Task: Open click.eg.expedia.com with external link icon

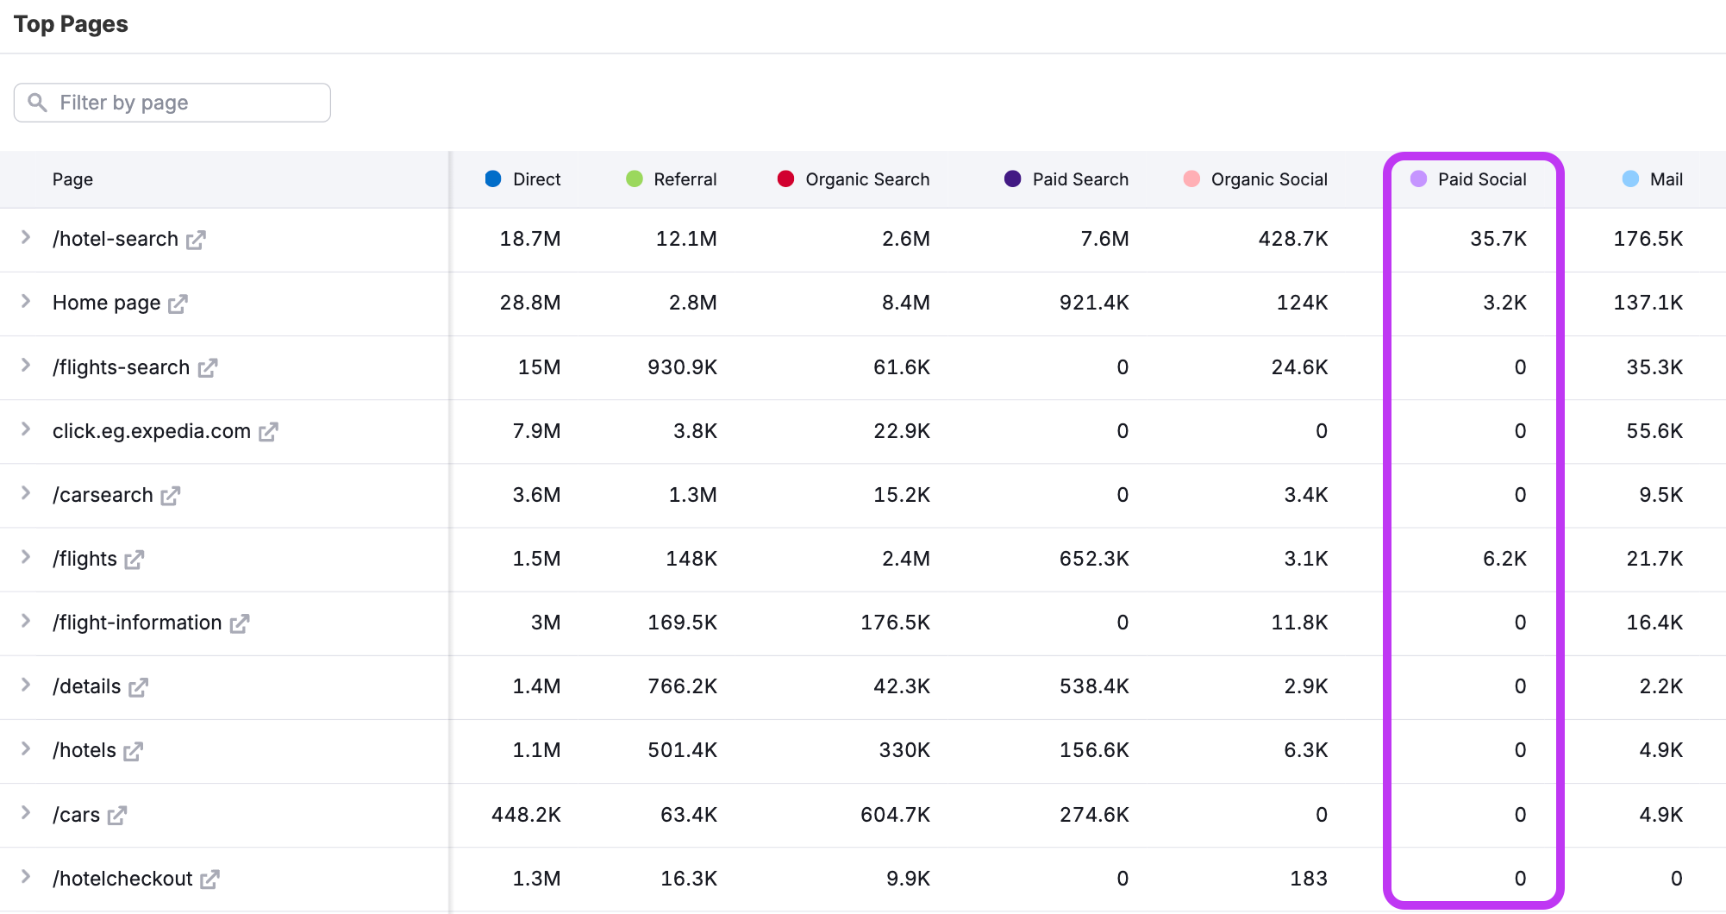Action: [270, 431]
